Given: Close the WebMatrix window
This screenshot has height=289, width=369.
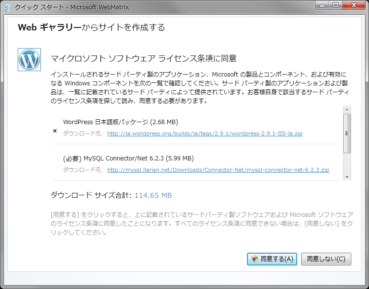Looking at the screenshot, I should coord(354,5).
